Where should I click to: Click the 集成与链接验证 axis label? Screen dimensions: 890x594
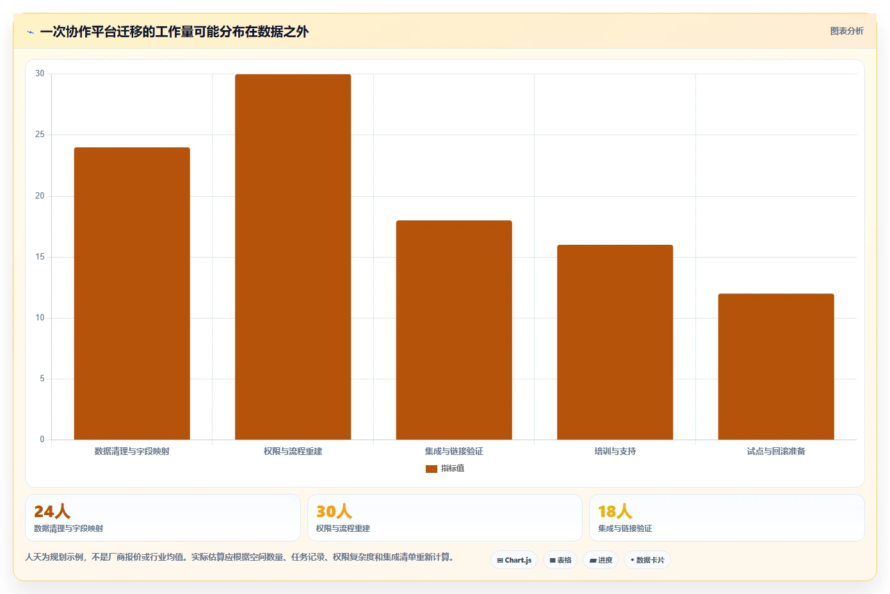[x=454, y=451]
